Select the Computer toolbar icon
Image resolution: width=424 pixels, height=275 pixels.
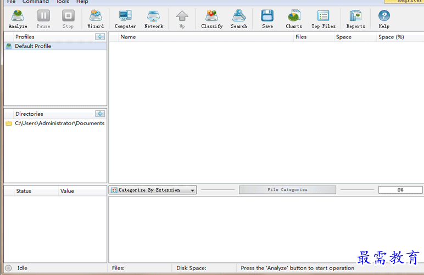pyautogui.click(x=125, y=18)
